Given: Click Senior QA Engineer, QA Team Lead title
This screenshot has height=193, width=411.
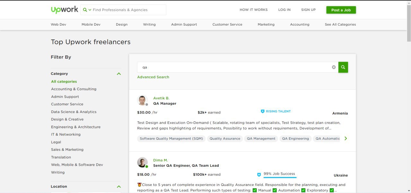Looking at the screenshot, I should (x=186, y=165).
